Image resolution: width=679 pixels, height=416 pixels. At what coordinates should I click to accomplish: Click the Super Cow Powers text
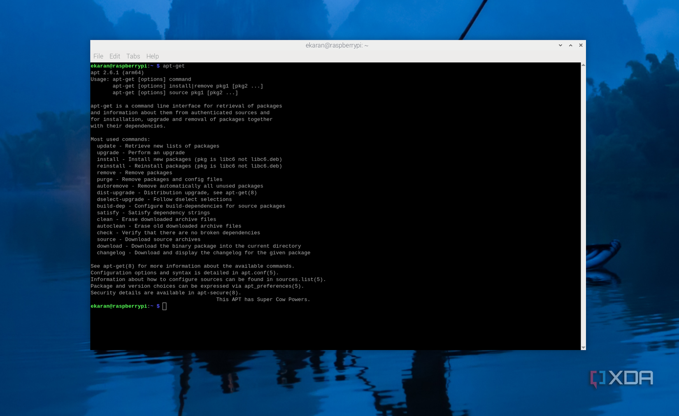[x=263, y=299]
